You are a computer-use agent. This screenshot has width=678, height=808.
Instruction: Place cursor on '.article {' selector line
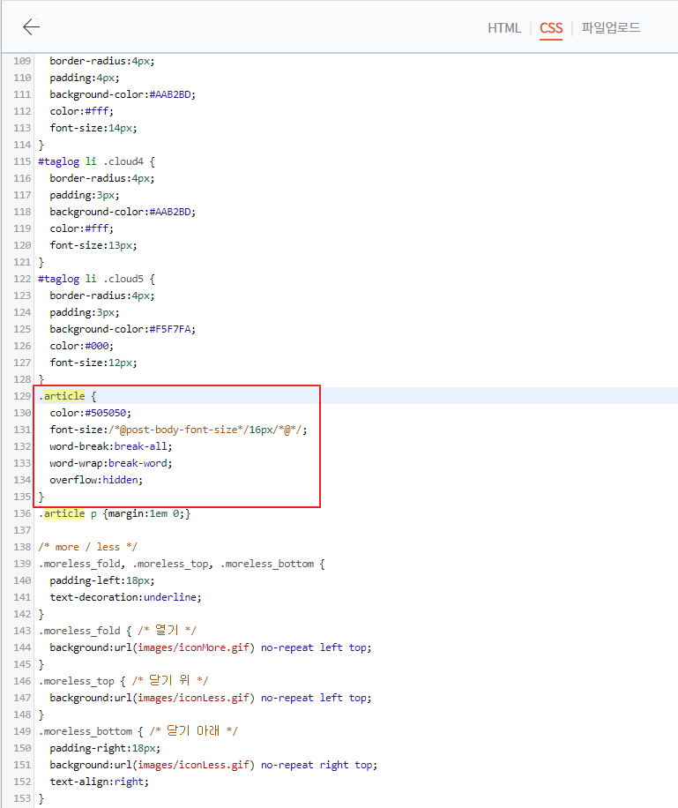pos(68,396)
